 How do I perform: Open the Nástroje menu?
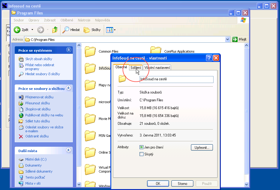(x=84, y=20)
